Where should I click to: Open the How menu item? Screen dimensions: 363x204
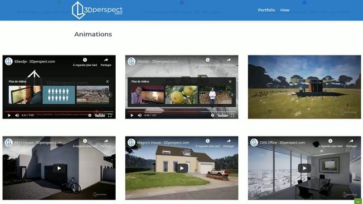285,10
